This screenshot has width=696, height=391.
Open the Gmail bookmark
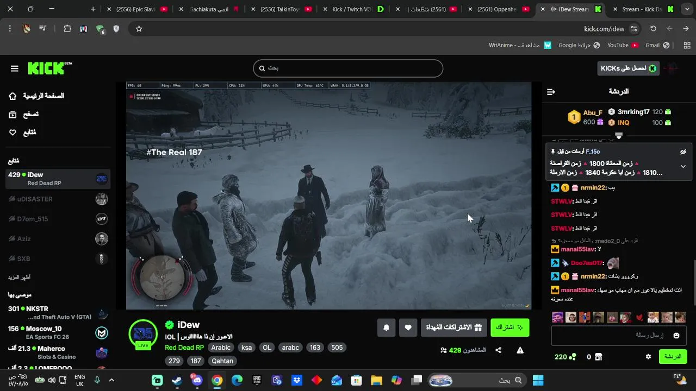click(x=657, y=45)
